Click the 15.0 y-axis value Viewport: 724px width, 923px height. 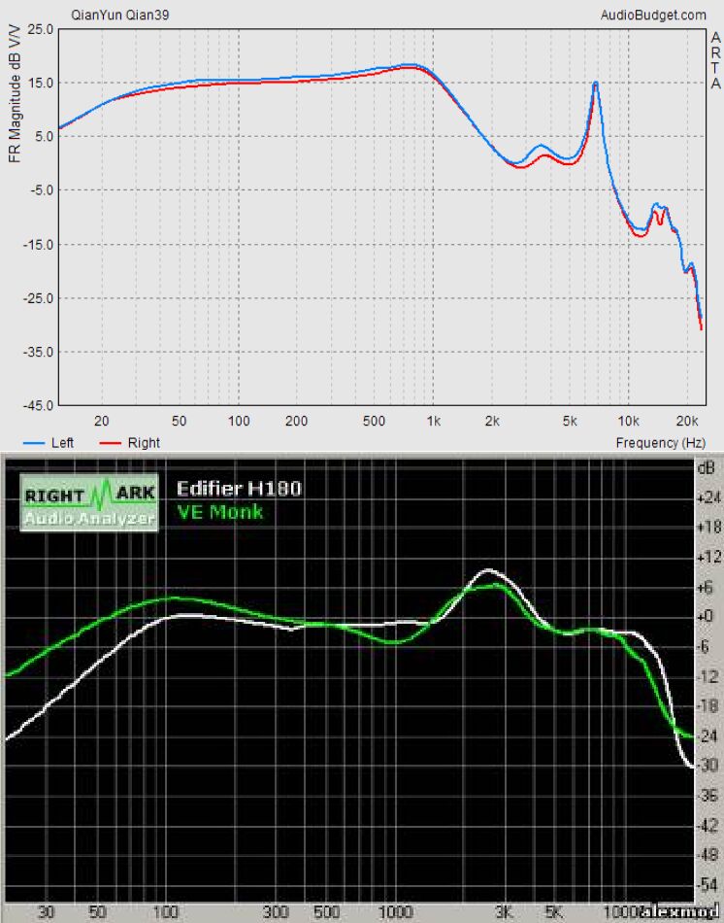[41, 83]
